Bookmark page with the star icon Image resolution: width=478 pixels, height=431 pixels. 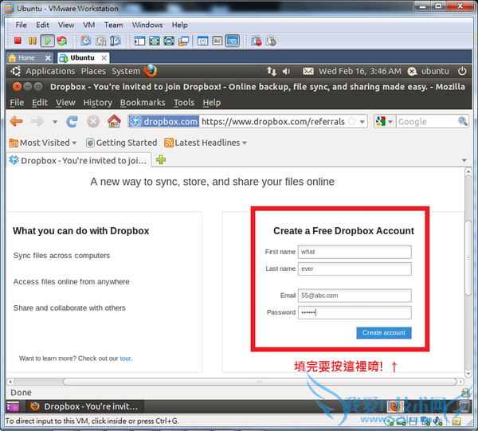point(352,121)
